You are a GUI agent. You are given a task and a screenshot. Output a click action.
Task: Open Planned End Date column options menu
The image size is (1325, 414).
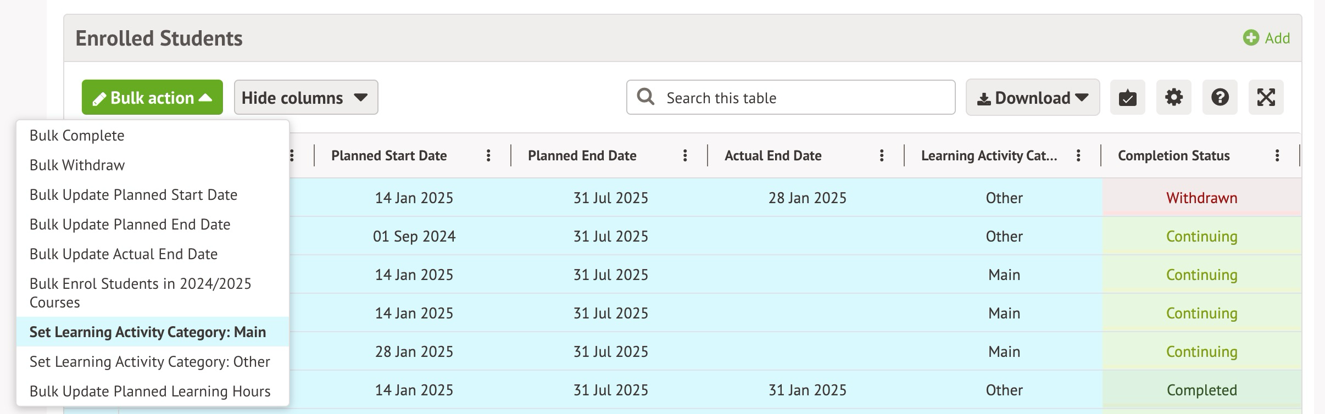[685, 156]
